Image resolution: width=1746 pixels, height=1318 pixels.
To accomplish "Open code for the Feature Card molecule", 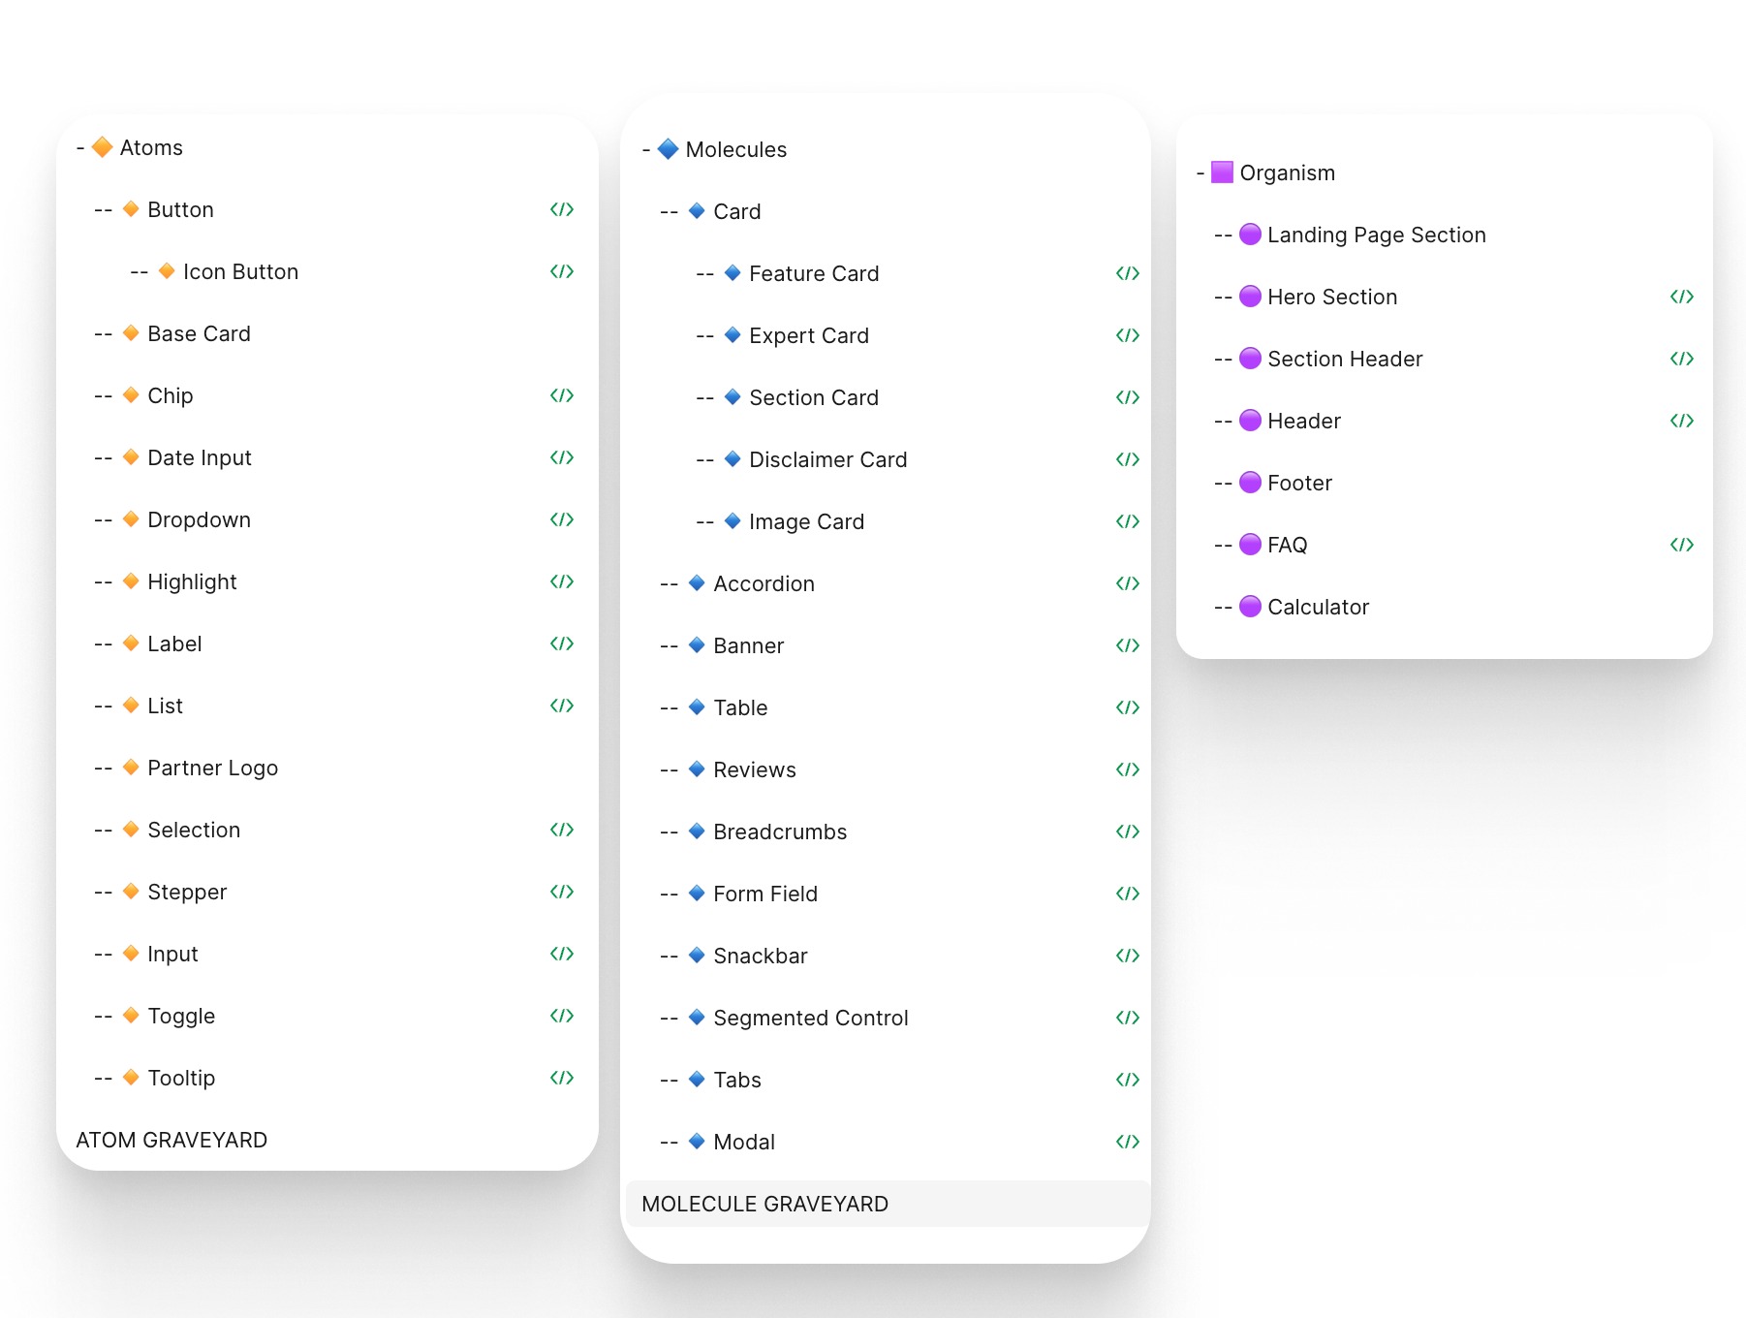I will point(1129,272).
